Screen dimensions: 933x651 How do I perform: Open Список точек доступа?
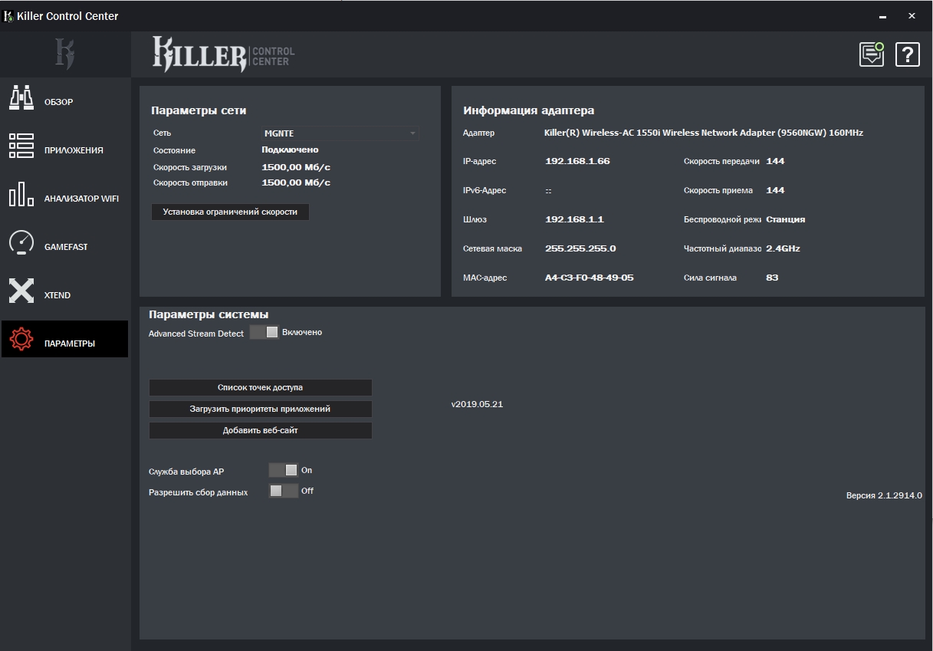pyautogui.click(x=261, y=387)
